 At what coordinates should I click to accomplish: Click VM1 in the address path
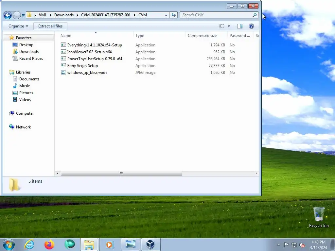(43, 15)
